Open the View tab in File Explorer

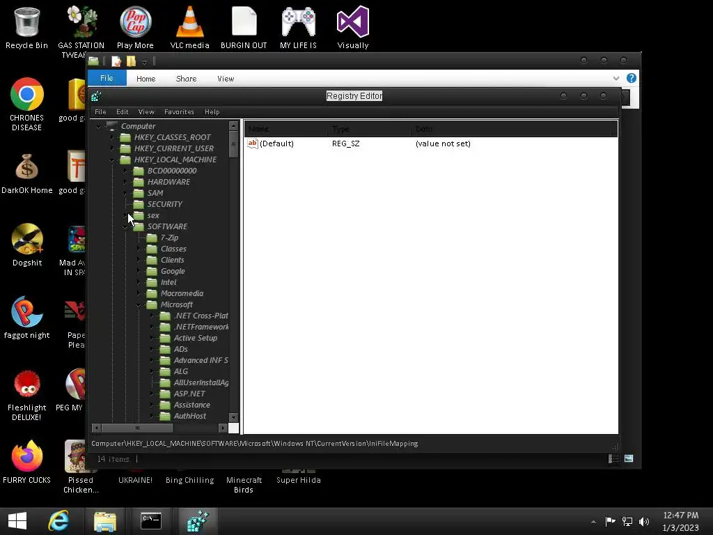[226, 79]
